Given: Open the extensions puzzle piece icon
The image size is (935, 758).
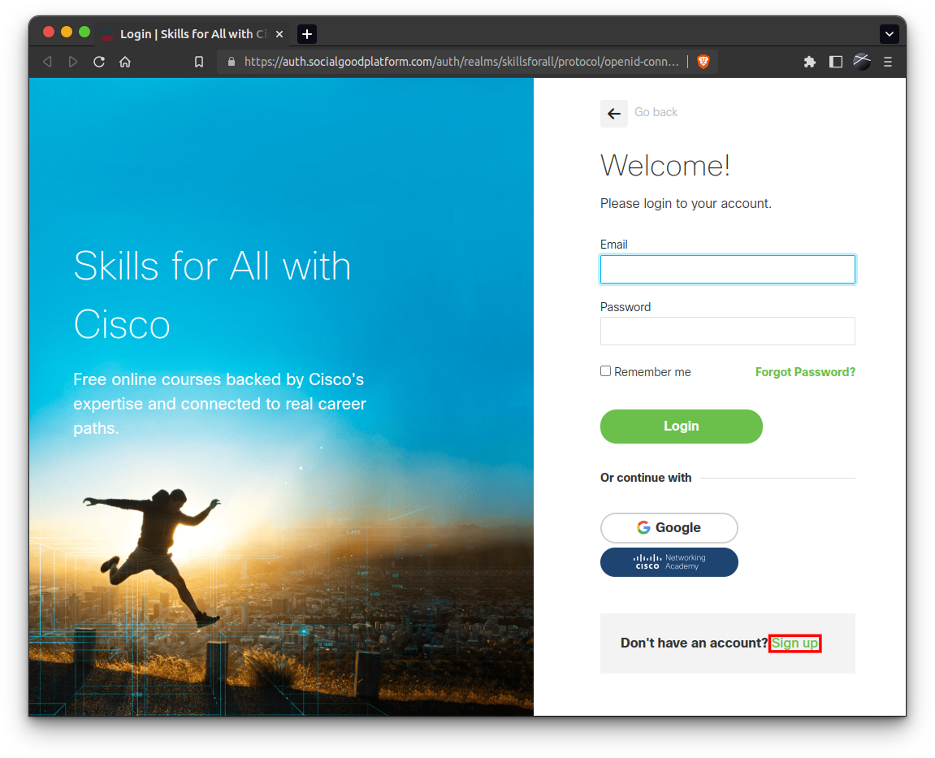Looking at the screenshot, I should click(809, 62).
